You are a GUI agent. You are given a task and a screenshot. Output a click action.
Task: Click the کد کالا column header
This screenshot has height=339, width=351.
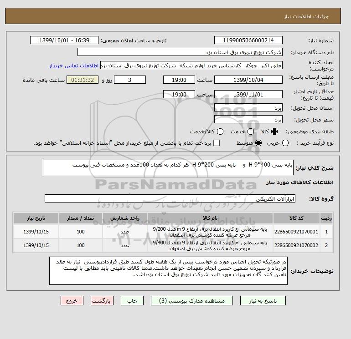(296, 218)
